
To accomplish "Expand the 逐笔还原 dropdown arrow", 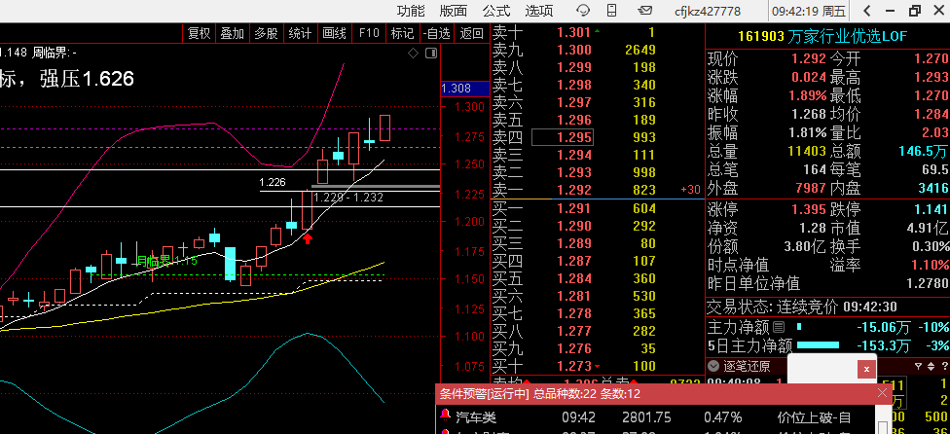I will tap(713, 366).
